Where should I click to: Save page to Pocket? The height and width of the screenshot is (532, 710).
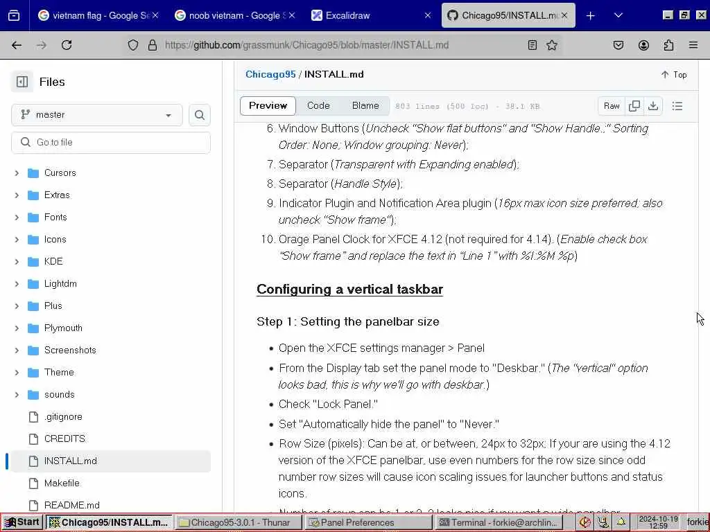pos(618,45)
